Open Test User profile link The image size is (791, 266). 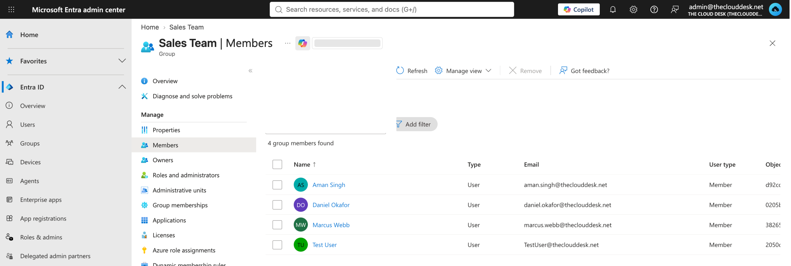325,245
